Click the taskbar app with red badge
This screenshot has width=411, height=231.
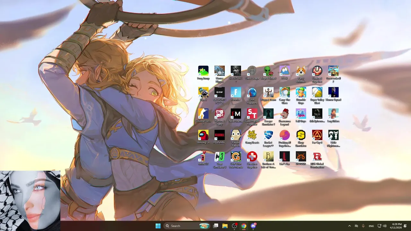(x=235, y=226)
